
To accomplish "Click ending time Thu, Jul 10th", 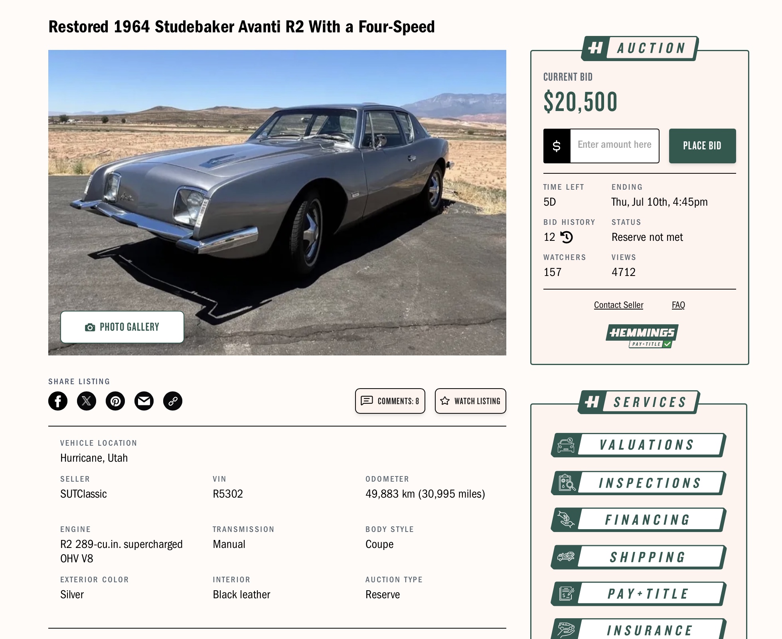I will coord(660,202).
